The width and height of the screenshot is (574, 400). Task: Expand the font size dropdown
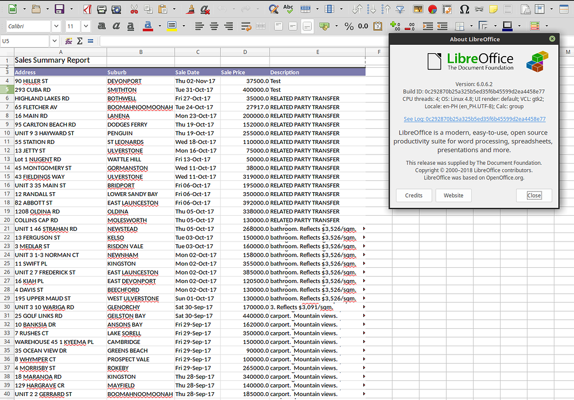point(86,26)
